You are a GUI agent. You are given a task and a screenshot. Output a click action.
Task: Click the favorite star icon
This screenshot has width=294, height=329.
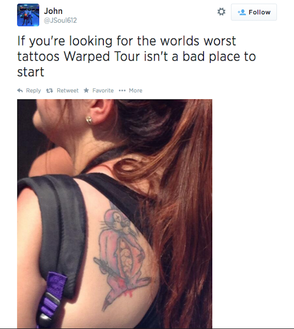click(86, 91)
